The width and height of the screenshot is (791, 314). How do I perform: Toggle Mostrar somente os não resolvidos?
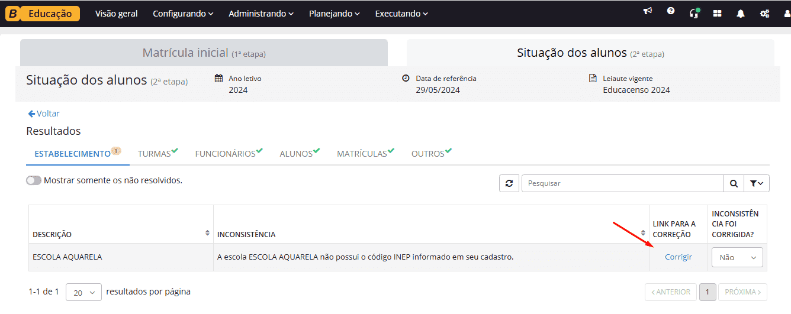point(34,180)
